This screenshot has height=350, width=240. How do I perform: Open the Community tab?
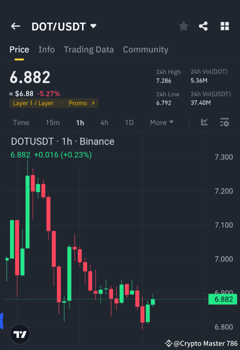[145, 49]
